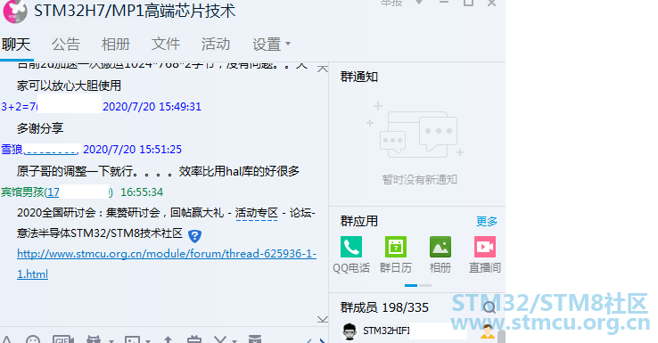Click the screenshot scissors-cat icon
Viewport: 658px width, 343px height.
93,339
